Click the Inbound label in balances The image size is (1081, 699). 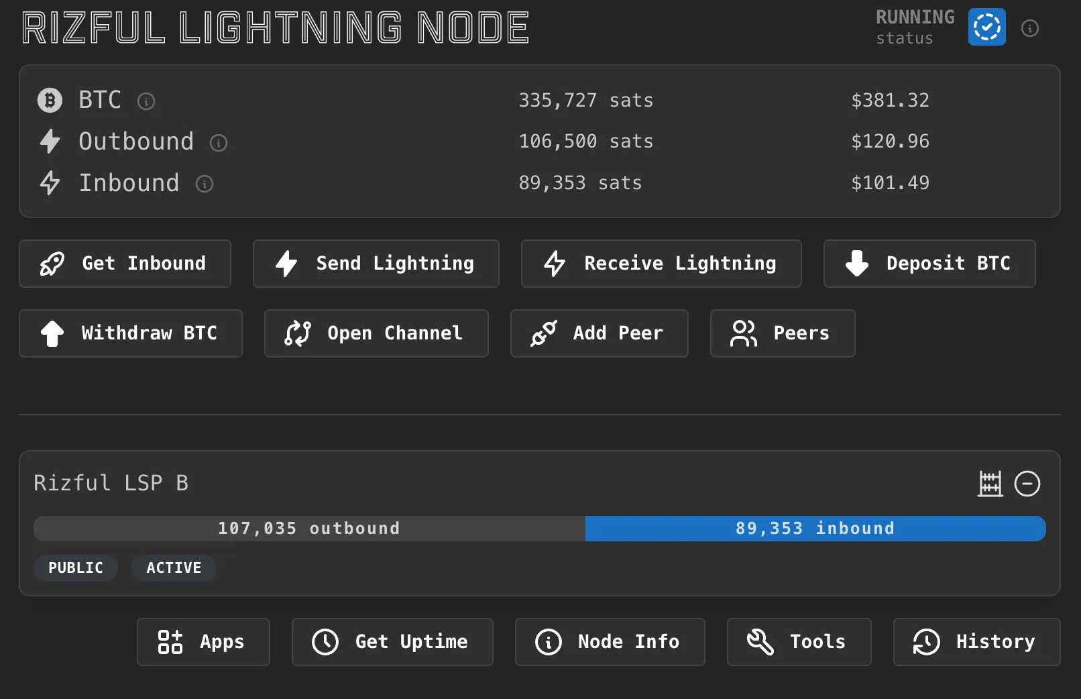129,183
